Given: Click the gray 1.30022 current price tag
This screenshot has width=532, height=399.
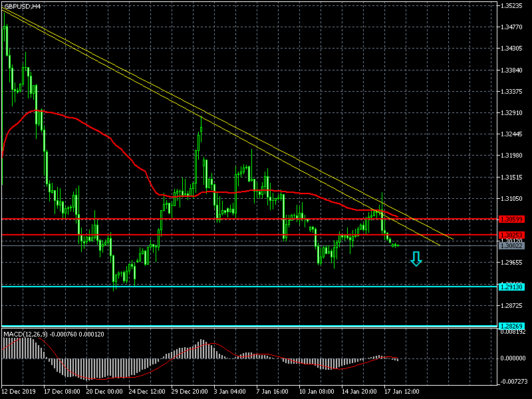Looking at the screenshot, I should [x=512, y=245].
